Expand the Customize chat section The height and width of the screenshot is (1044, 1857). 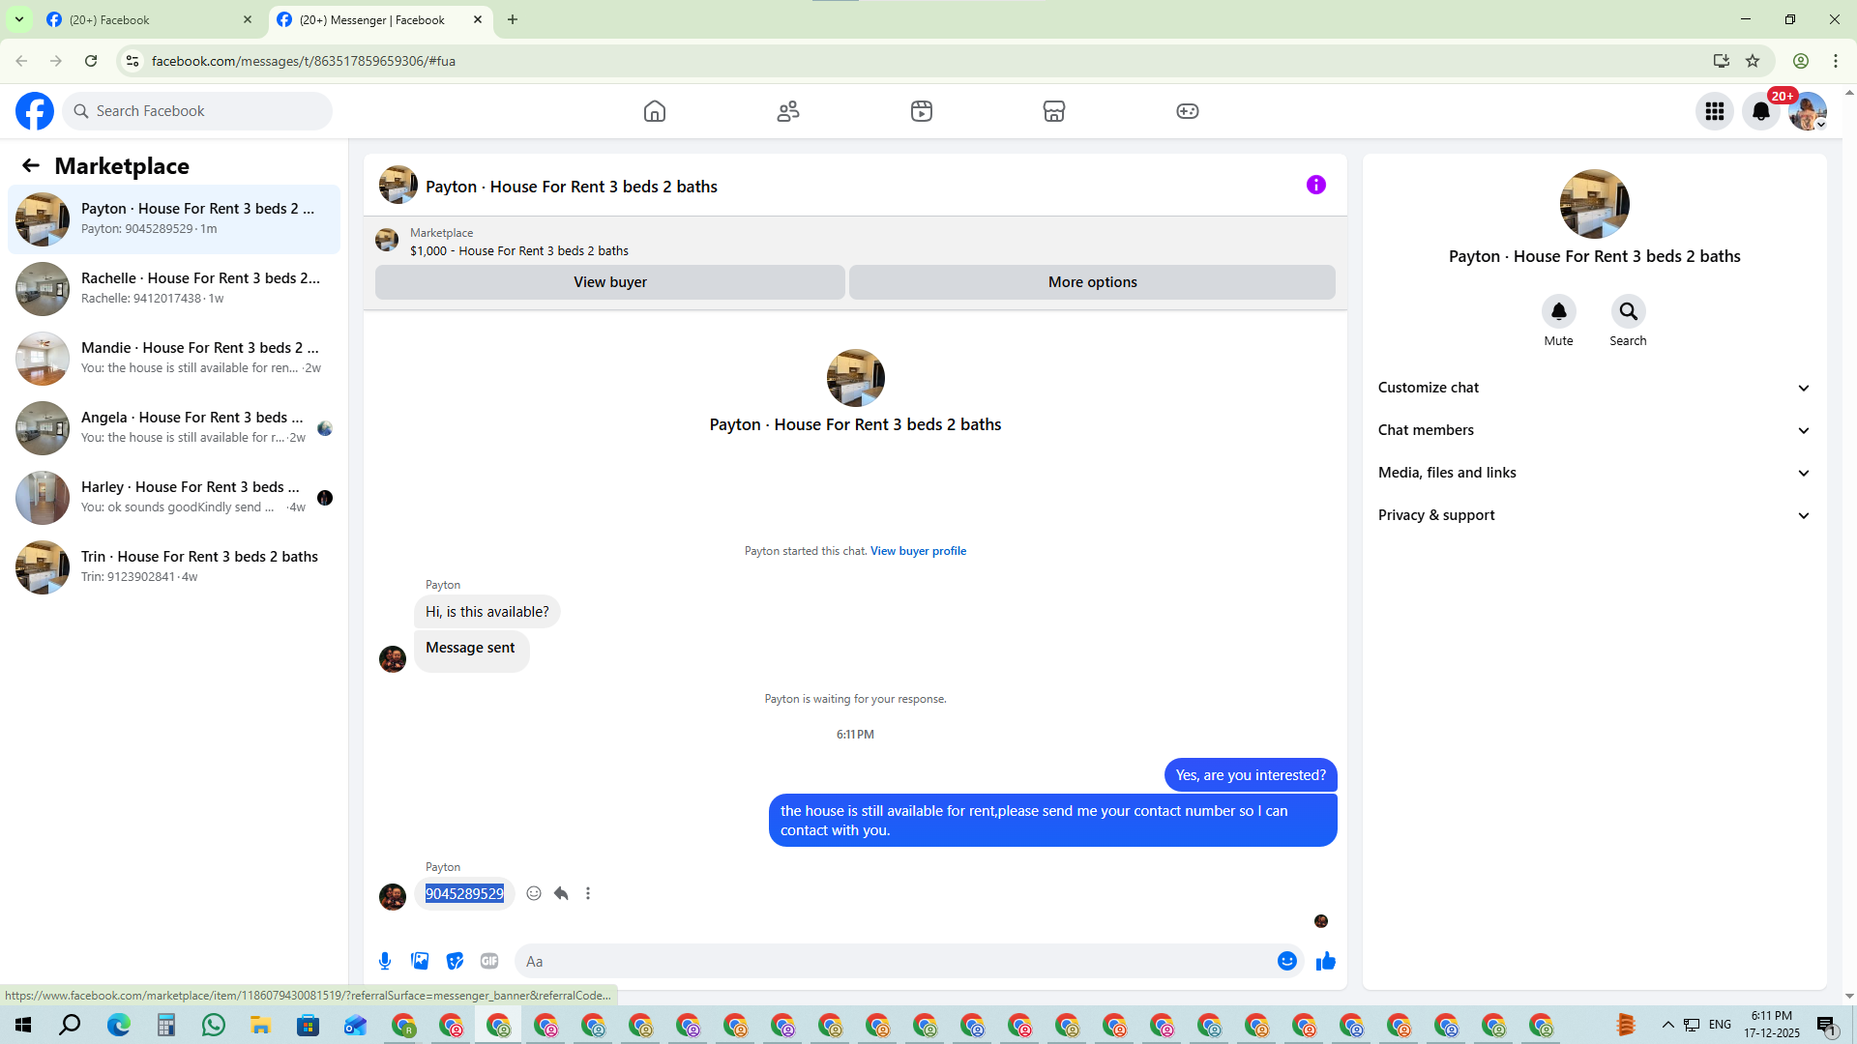(1594, 388)
